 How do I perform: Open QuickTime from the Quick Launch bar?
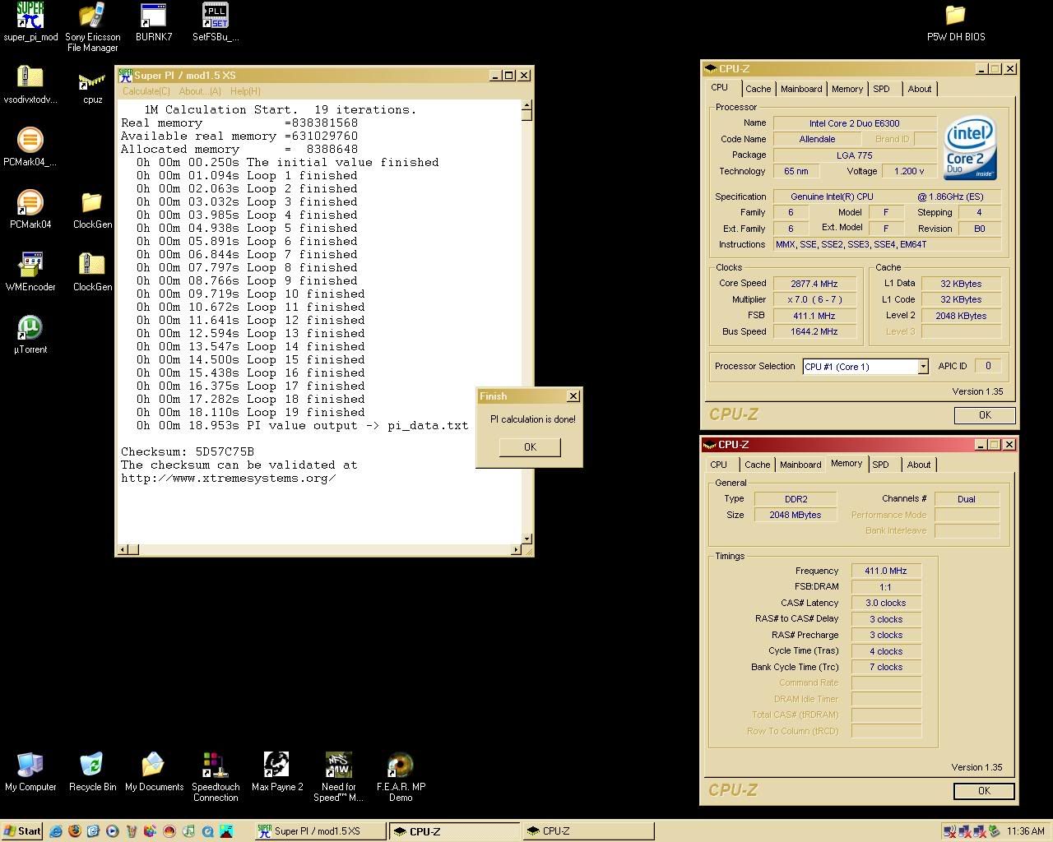point(207,831)
